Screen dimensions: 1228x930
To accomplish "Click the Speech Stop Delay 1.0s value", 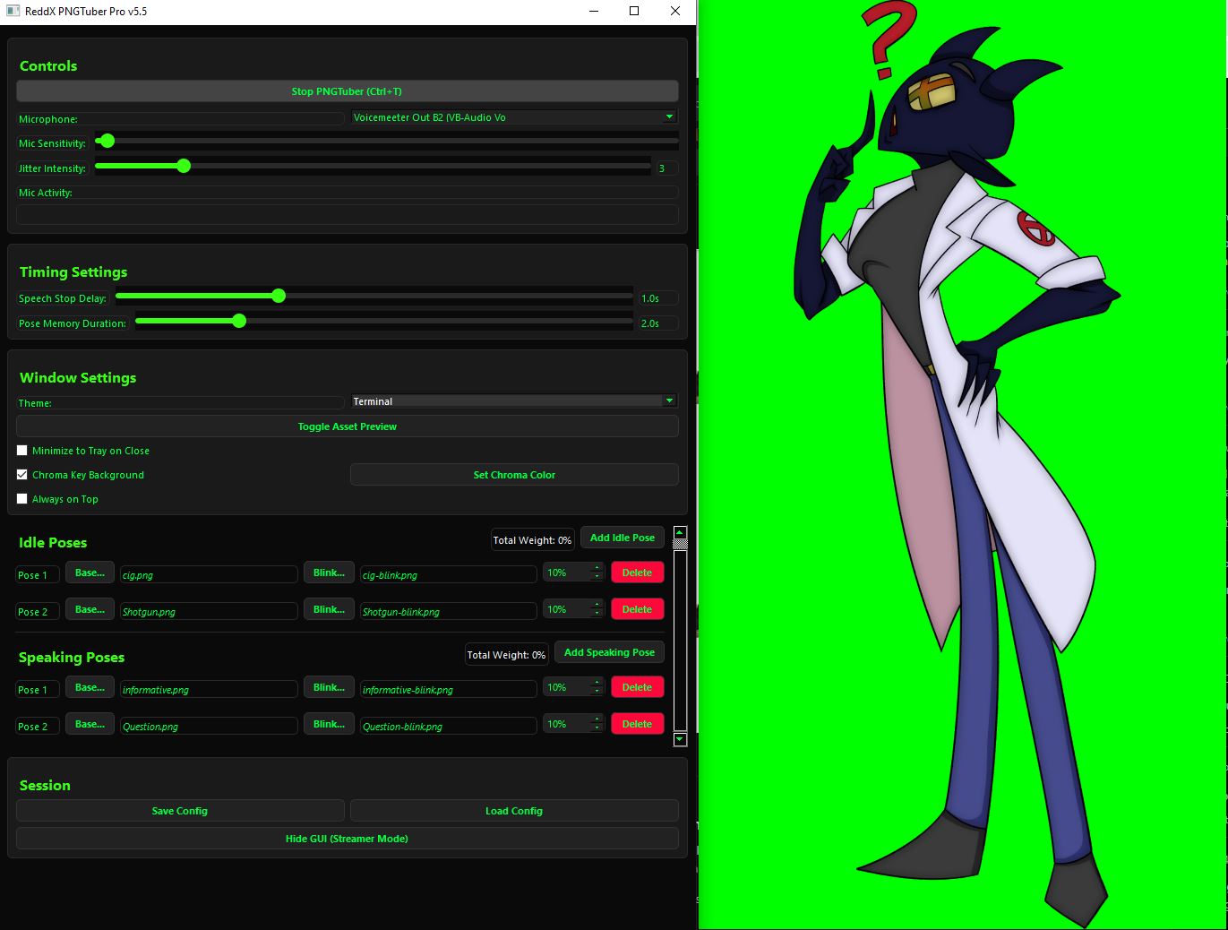I will pos(658,298).
